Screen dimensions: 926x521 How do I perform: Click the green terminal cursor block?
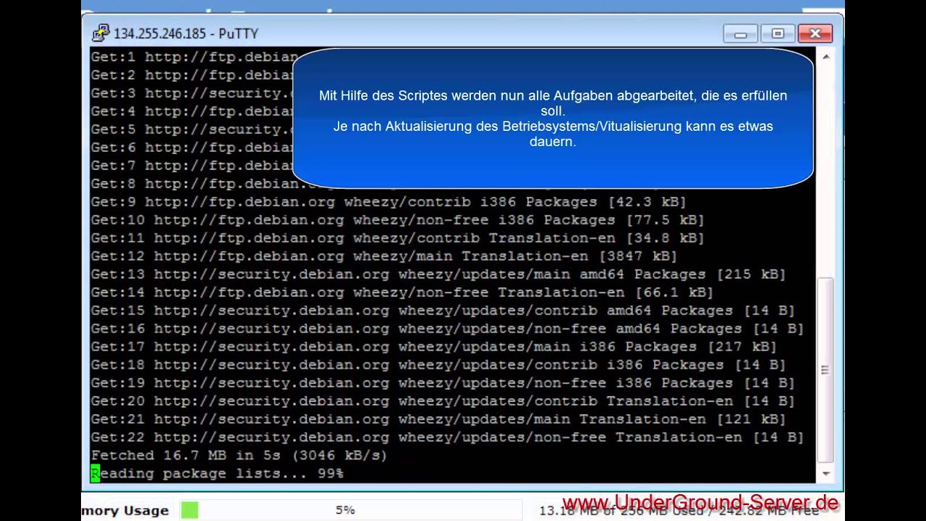coord(95,473)
